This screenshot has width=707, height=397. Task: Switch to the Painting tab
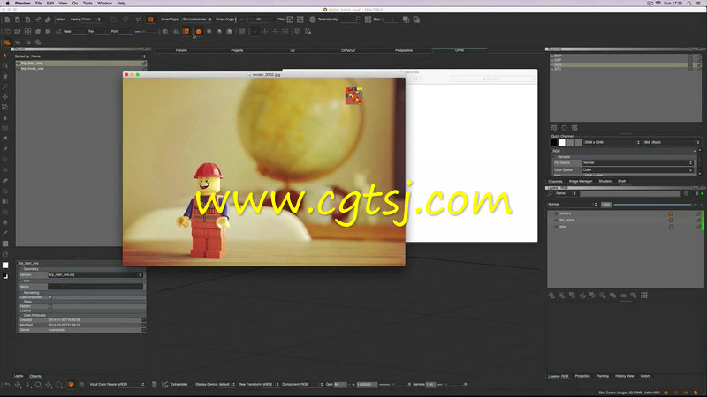[x=603, y=376]
